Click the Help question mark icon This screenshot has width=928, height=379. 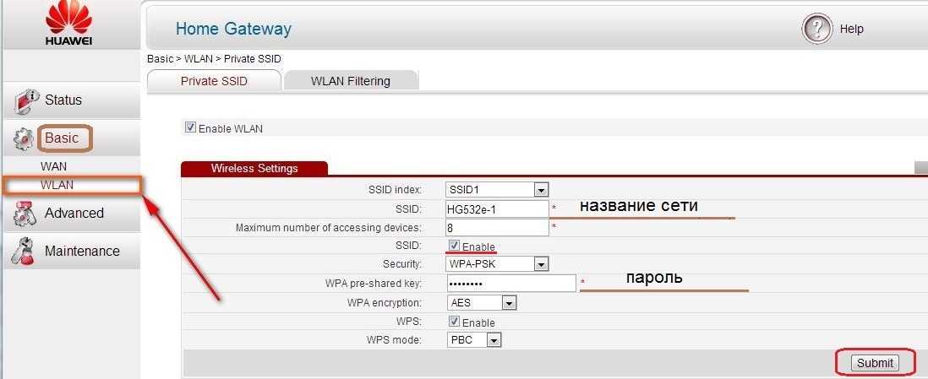(816, 30)
